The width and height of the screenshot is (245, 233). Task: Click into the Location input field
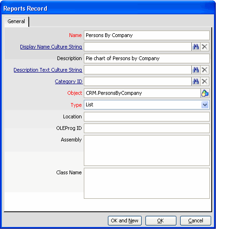tap(147, 117)
